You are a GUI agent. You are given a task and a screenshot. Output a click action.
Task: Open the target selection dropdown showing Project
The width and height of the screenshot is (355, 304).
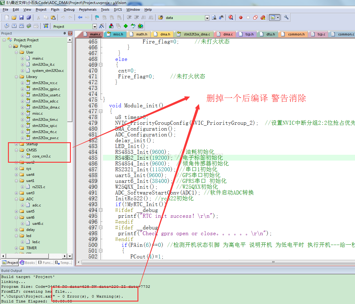coord(94,27)
